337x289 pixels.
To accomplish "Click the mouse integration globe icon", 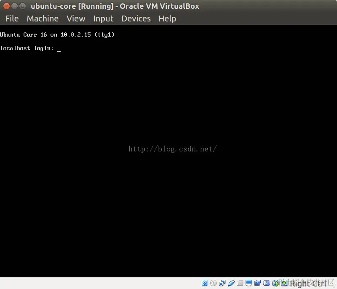I will pos(275,283).
